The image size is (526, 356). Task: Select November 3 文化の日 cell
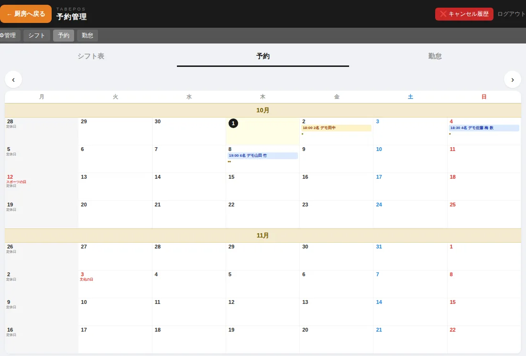click(115, 284)
